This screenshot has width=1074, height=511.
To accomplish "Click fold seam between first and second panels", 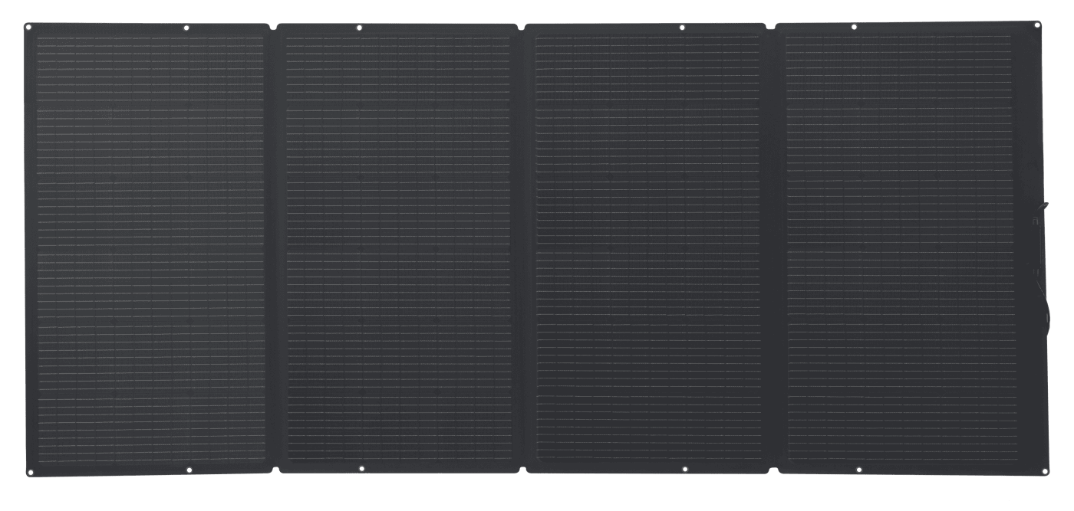I will (275, 249).
